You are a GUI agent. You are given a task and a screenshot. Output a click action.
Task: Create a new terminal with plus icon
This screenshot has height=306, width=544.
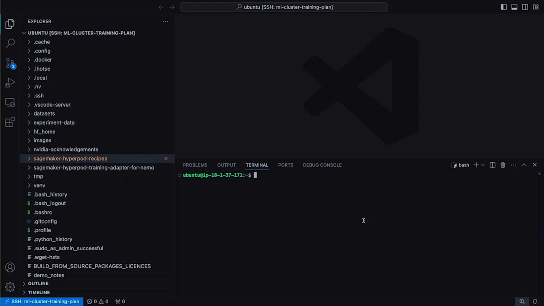point(476,165)
